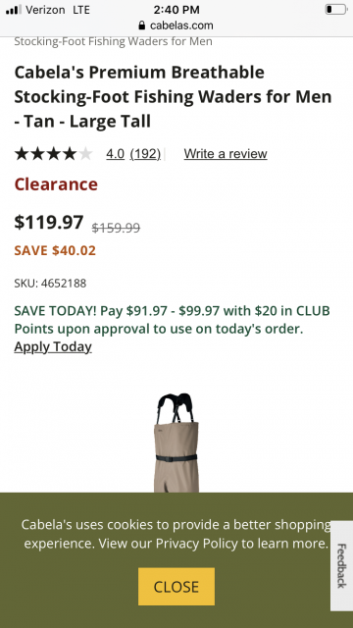The height and width of the screenshot is (628, 353).
Task: Tap the cabelas.com address bar
Action: click(x=176, y=26)
